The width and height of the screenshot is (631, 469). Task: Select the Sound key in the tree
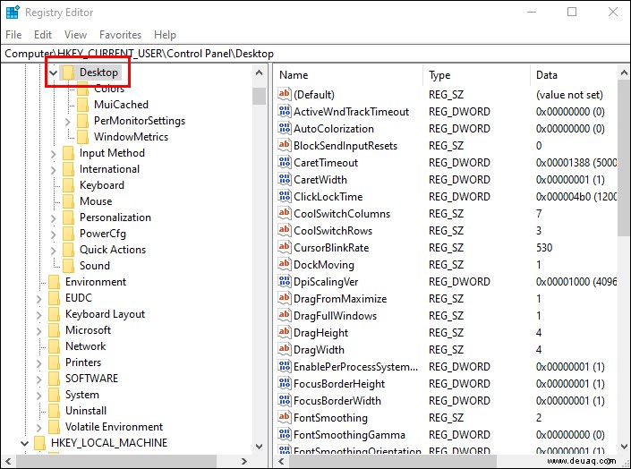(x=95, y=266)
